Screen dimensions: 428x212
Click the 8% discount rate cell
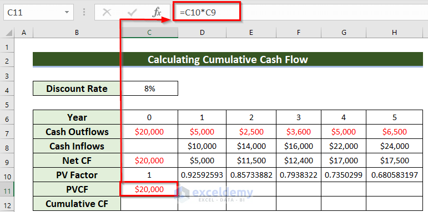click(149, 89)
